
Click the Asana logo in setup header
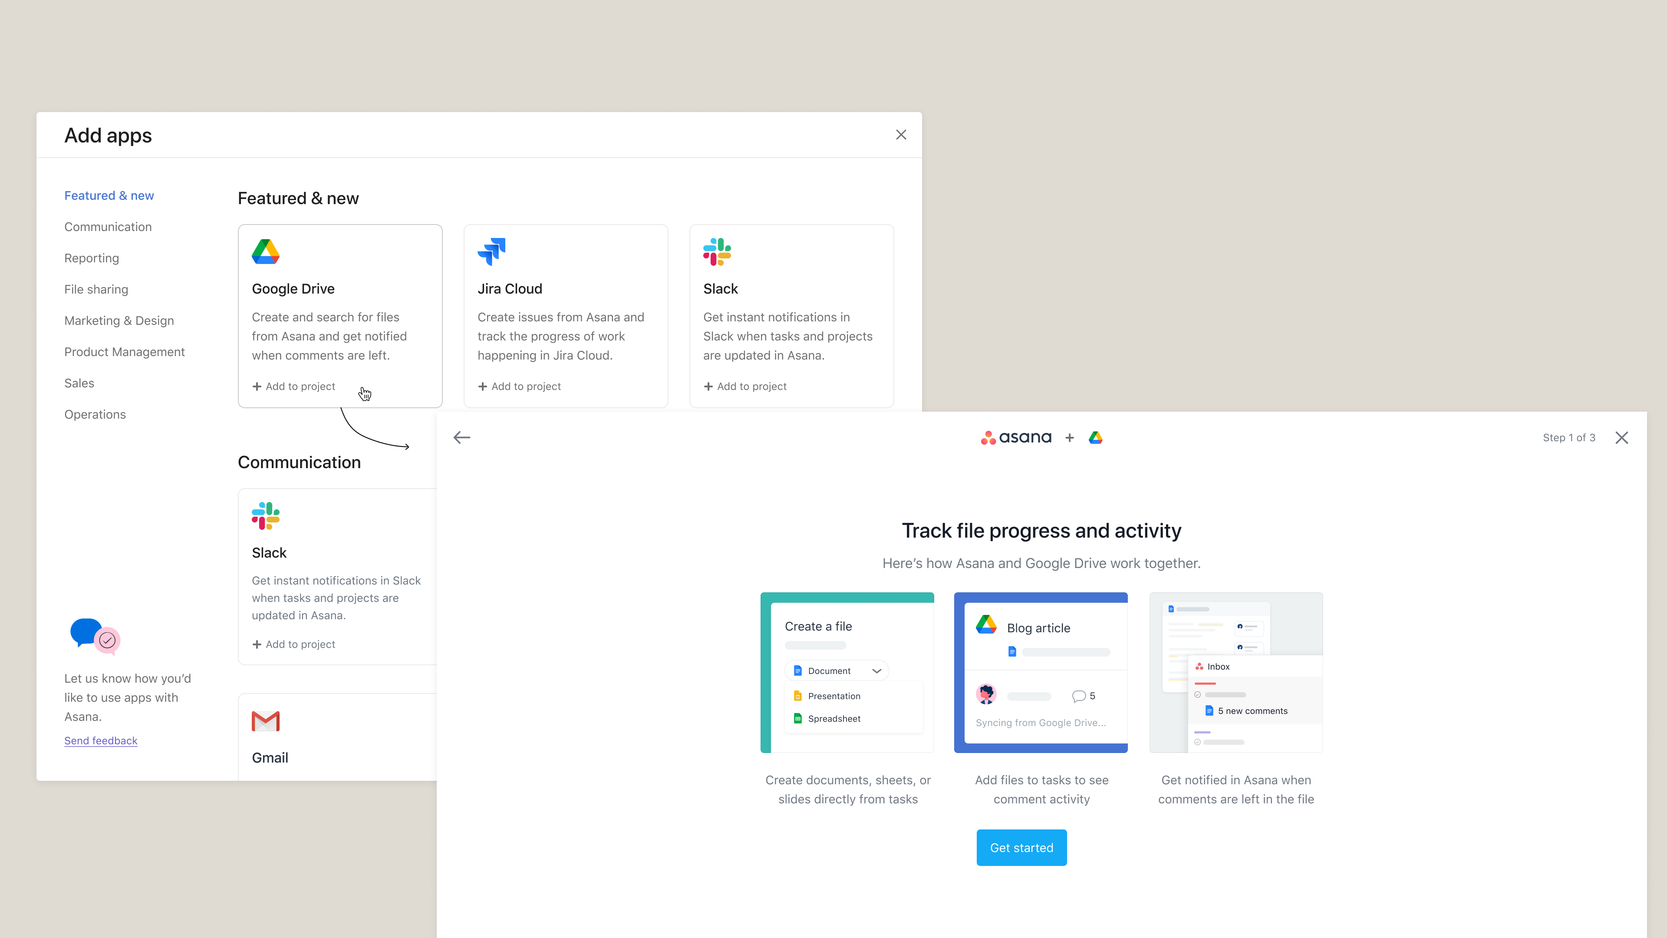point(1016,438)
